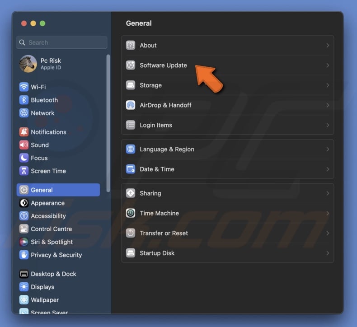Open the Login Items label
357x327 pixels.
click(x=156, y=125)
